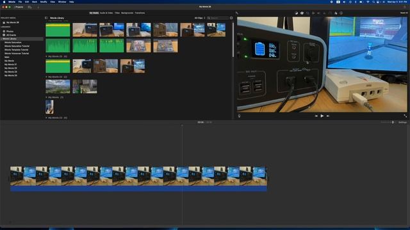Open the Color Correction palette tool

[302, 13]
